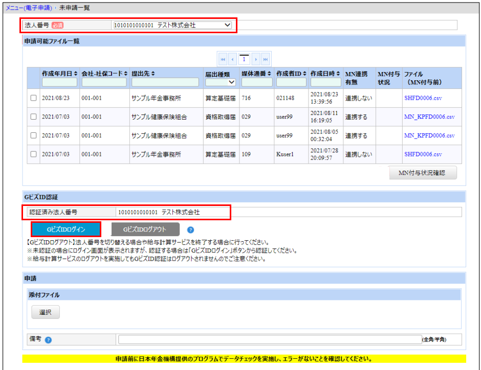Sort by 作成者ID column arrows
The image size is (481, 370).
(x=304, y=74)
